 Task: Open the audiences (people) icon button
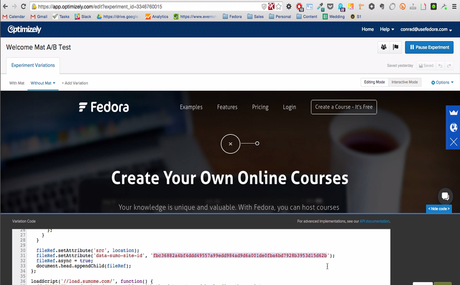[383, 47]
